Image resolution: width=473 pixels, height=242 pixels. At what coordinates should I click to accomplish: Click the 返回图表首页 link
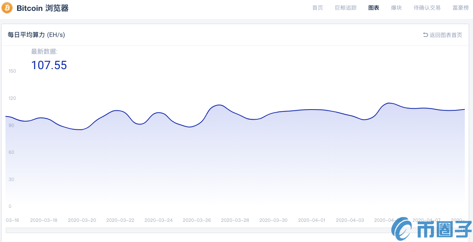click(445, 35)
